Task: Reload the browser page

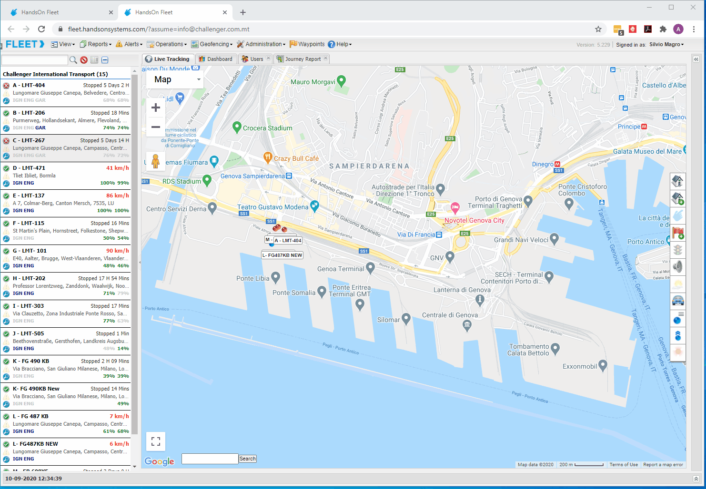Action: pyautogui.click(x=41, y=29)
